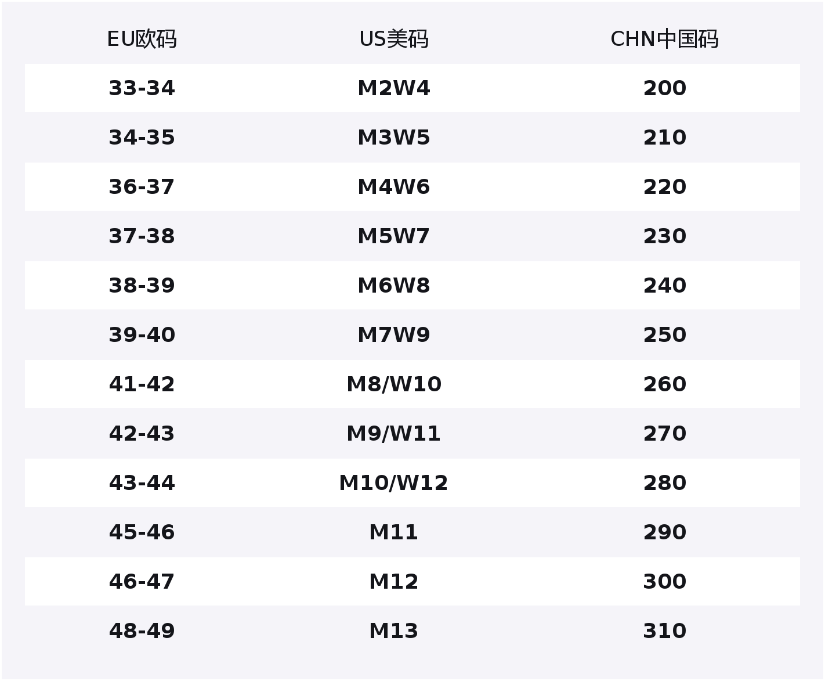Select the China size 260 cell
This screenshot has height=681, width=825.
(x=664, y=384)
